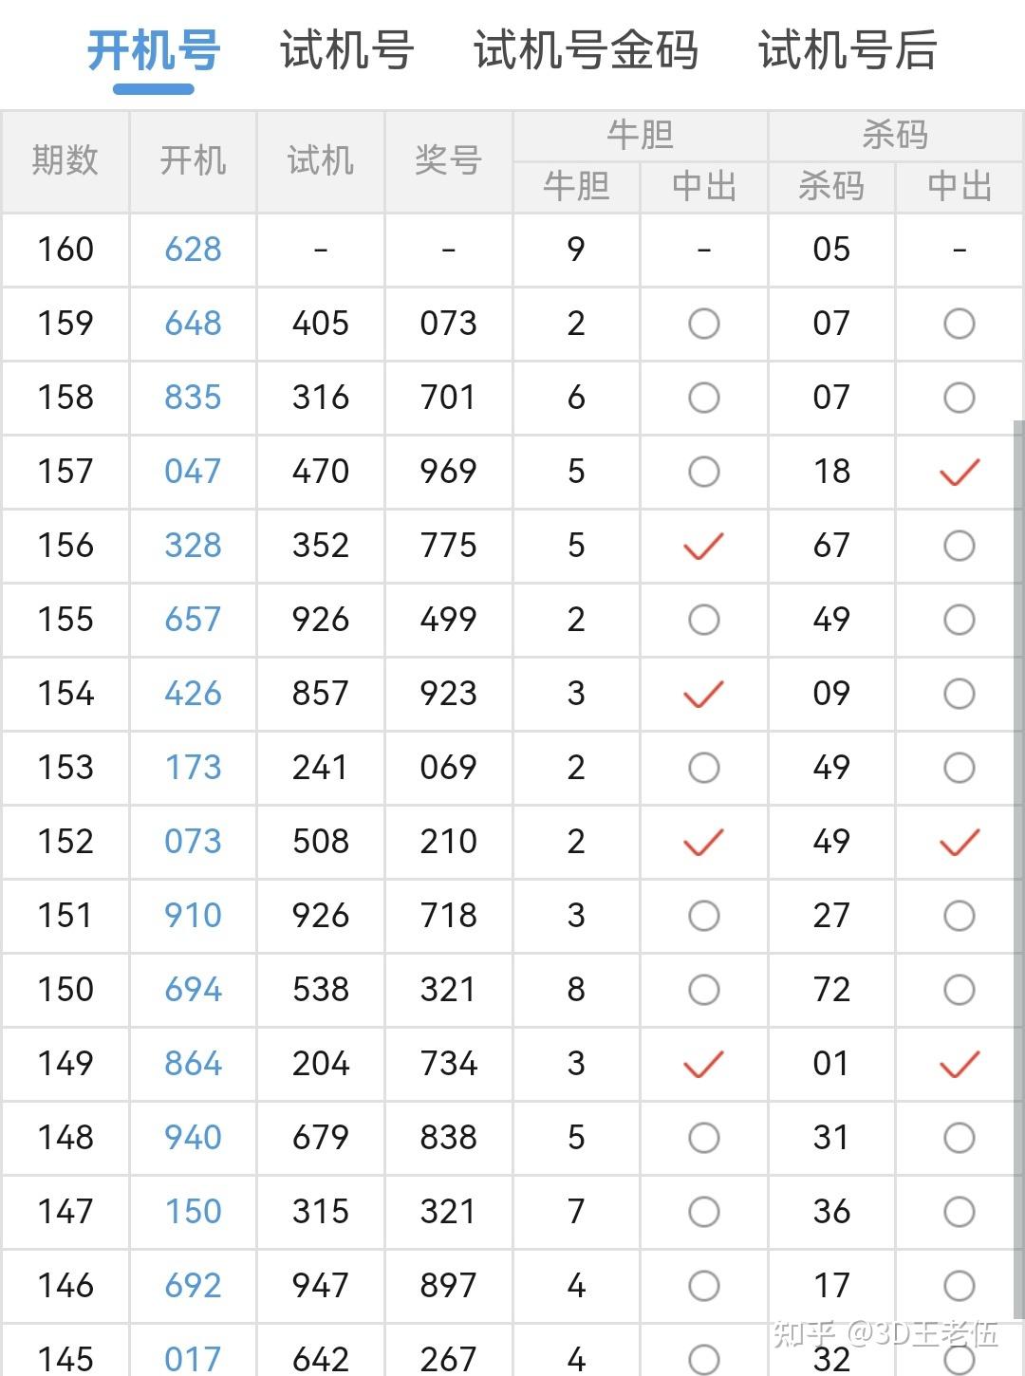Screen dimensions: 1025x1376
Task: Click the 期数 column header
Action: tap(65, 160)
